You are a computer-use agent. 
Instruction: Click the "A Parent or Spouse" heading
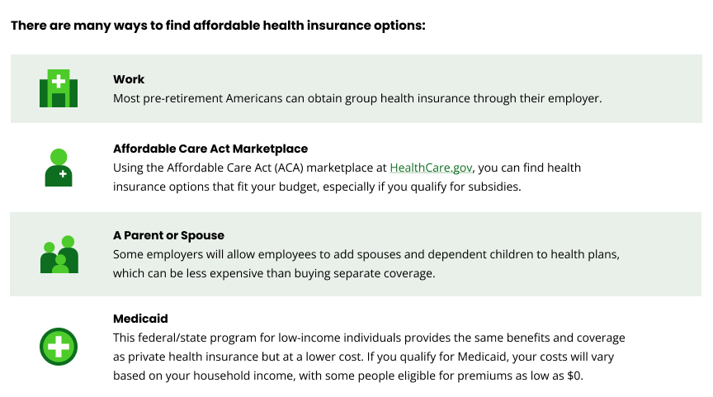click(168, 235)
